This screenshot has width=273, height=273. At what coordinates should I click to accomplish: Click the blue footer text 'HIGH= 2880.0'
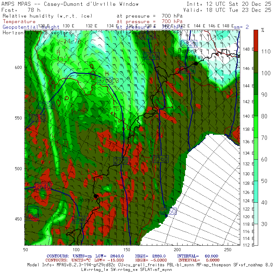point(150,256)
